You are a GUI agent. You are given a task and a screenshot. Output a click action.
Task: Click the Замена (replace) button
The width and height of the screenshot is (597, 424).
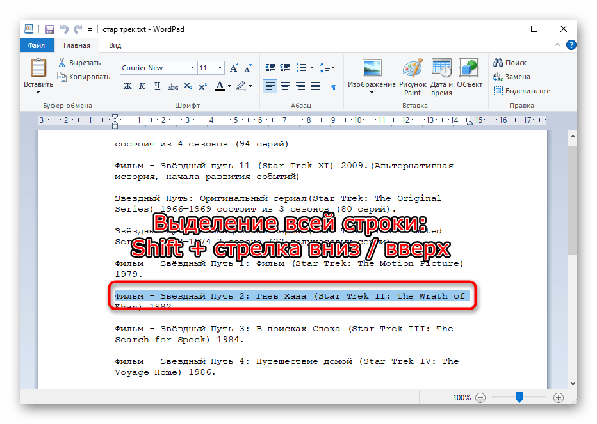pyautogui.click(x=512, y=77)
